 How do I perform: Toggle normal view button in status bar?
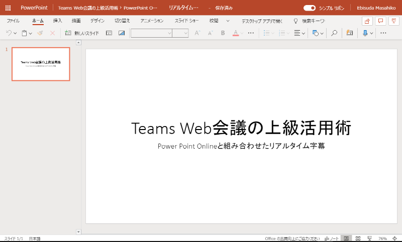346,238
